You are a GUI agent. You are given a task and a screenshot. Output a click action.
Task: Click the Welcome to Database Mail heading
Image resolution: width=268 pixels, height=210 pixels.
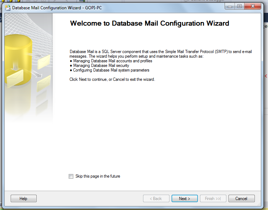tap(149, 23)
